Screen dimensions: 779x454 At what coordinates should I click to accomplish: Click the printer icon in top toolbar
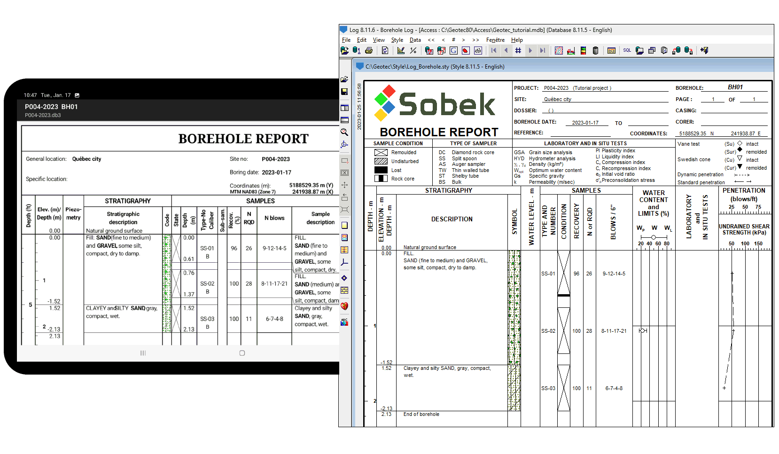click(369, 50)
